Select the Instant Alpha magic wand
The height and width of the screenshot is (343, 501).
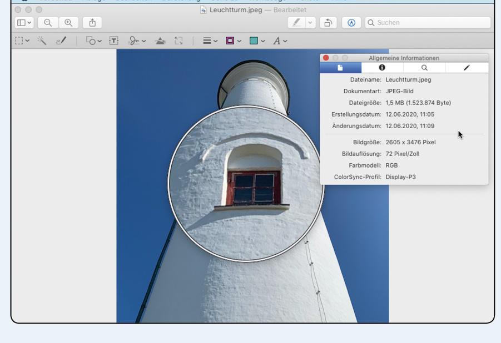click(42, 41)
